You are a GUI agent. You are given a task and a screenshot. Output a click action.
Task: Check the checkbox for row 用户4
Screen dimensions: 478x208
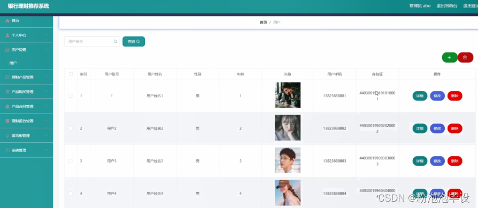(x=71, y=194)
